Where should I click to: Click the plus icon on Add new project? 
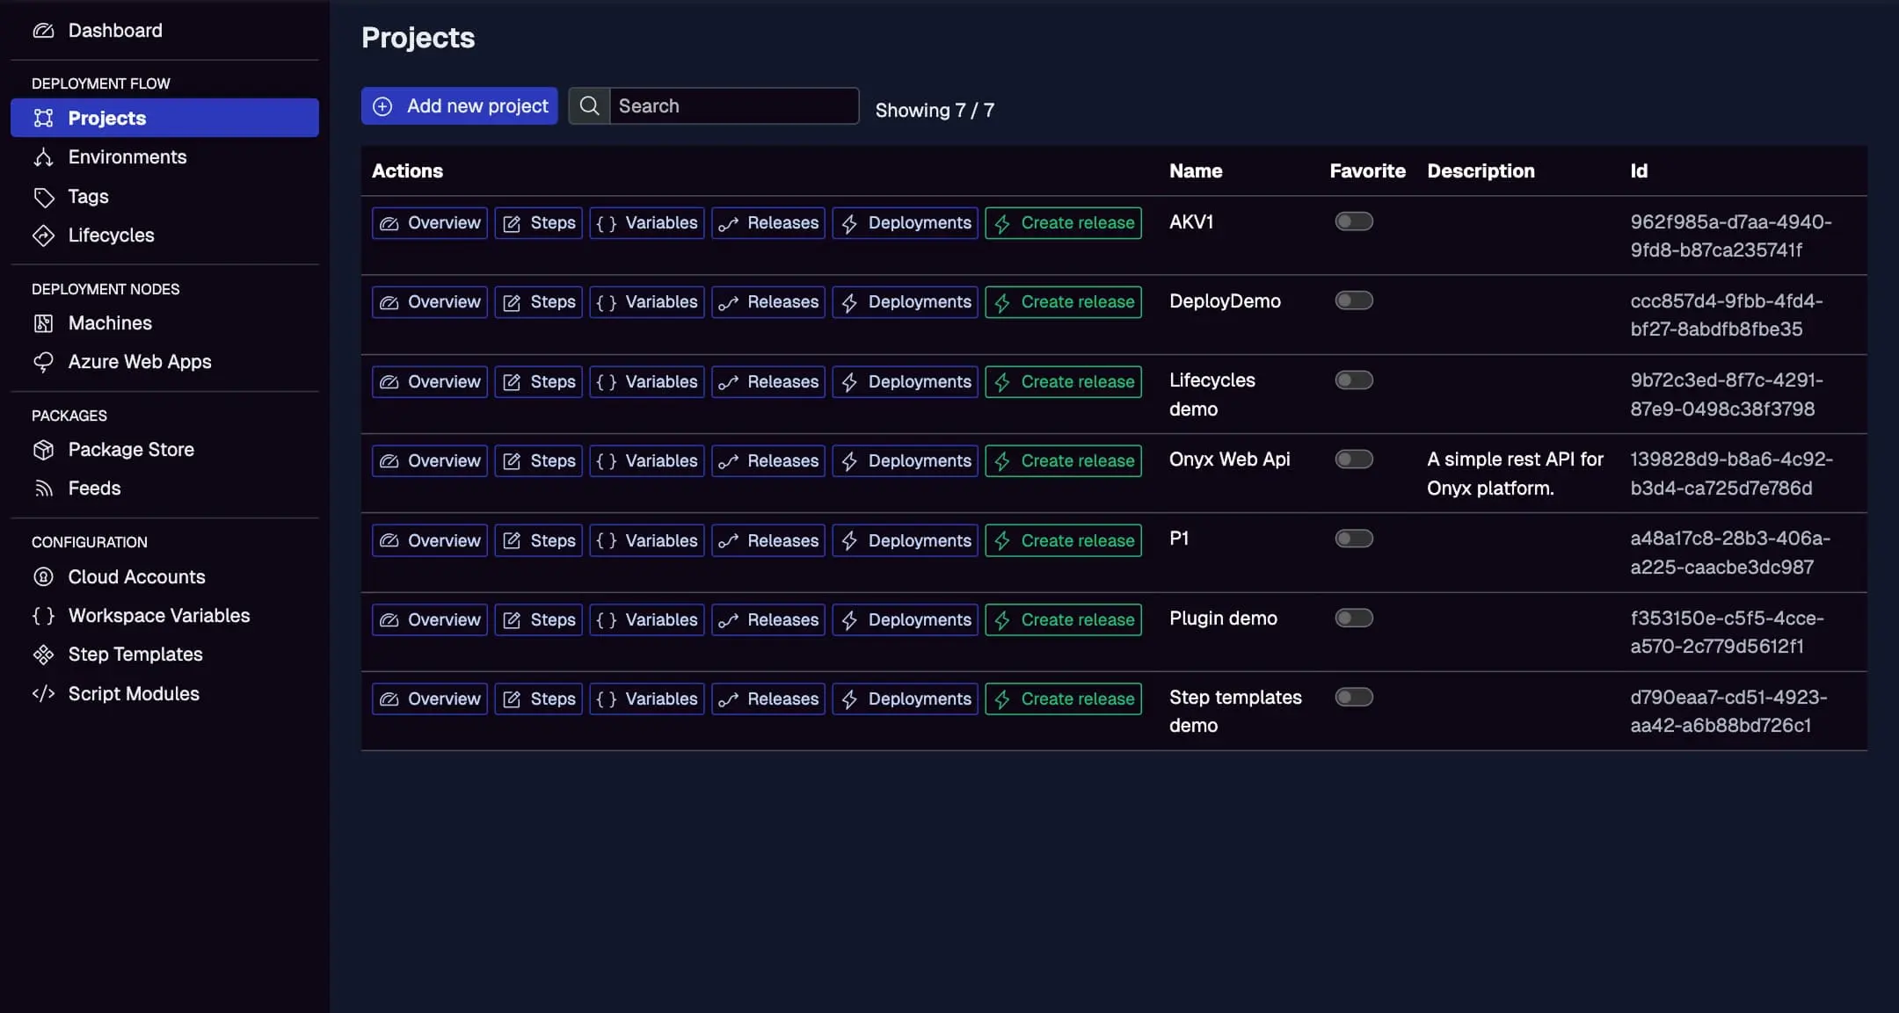pyautogui.click(x=382, y=105)
